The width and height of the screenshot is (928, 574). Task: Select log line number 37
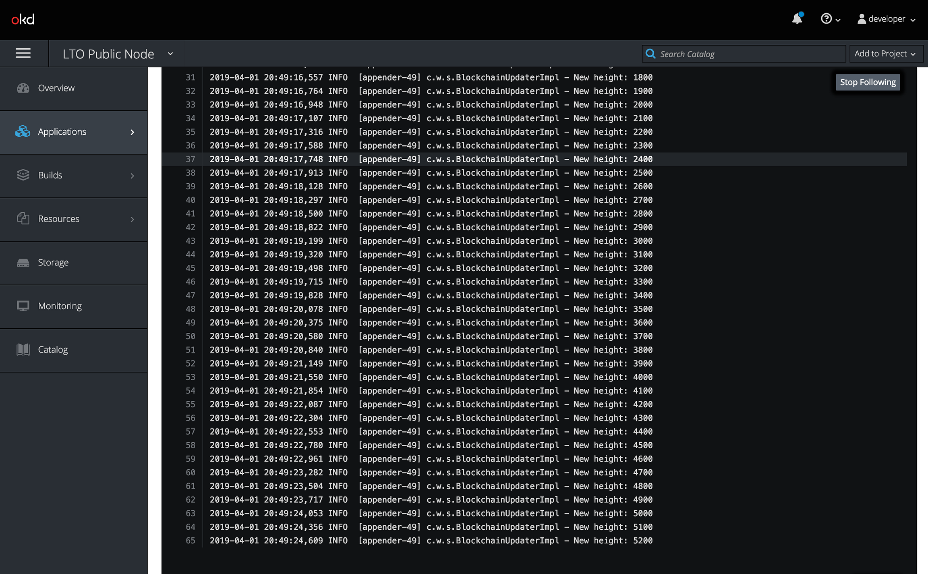(x=190, y=159)
